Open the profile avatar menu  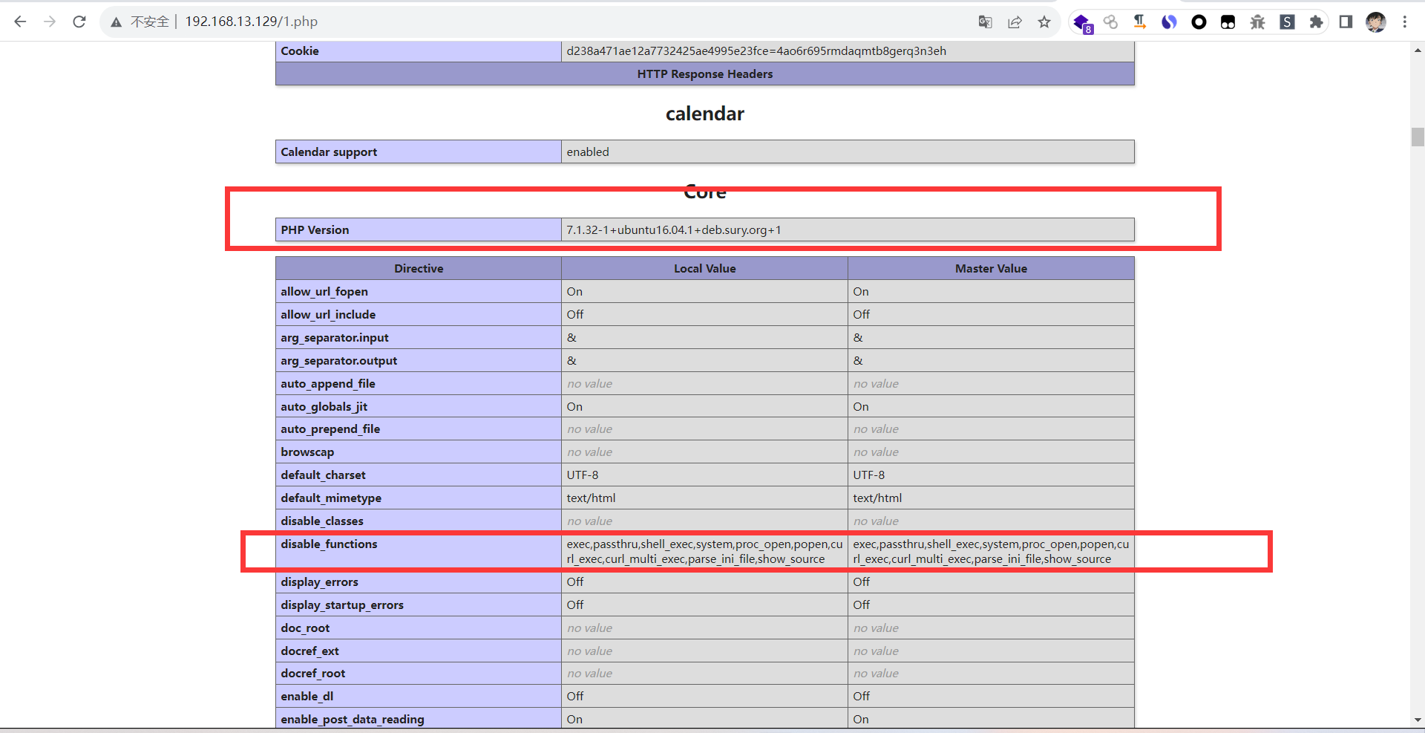pyautogui.click(x=1375, y=22)
